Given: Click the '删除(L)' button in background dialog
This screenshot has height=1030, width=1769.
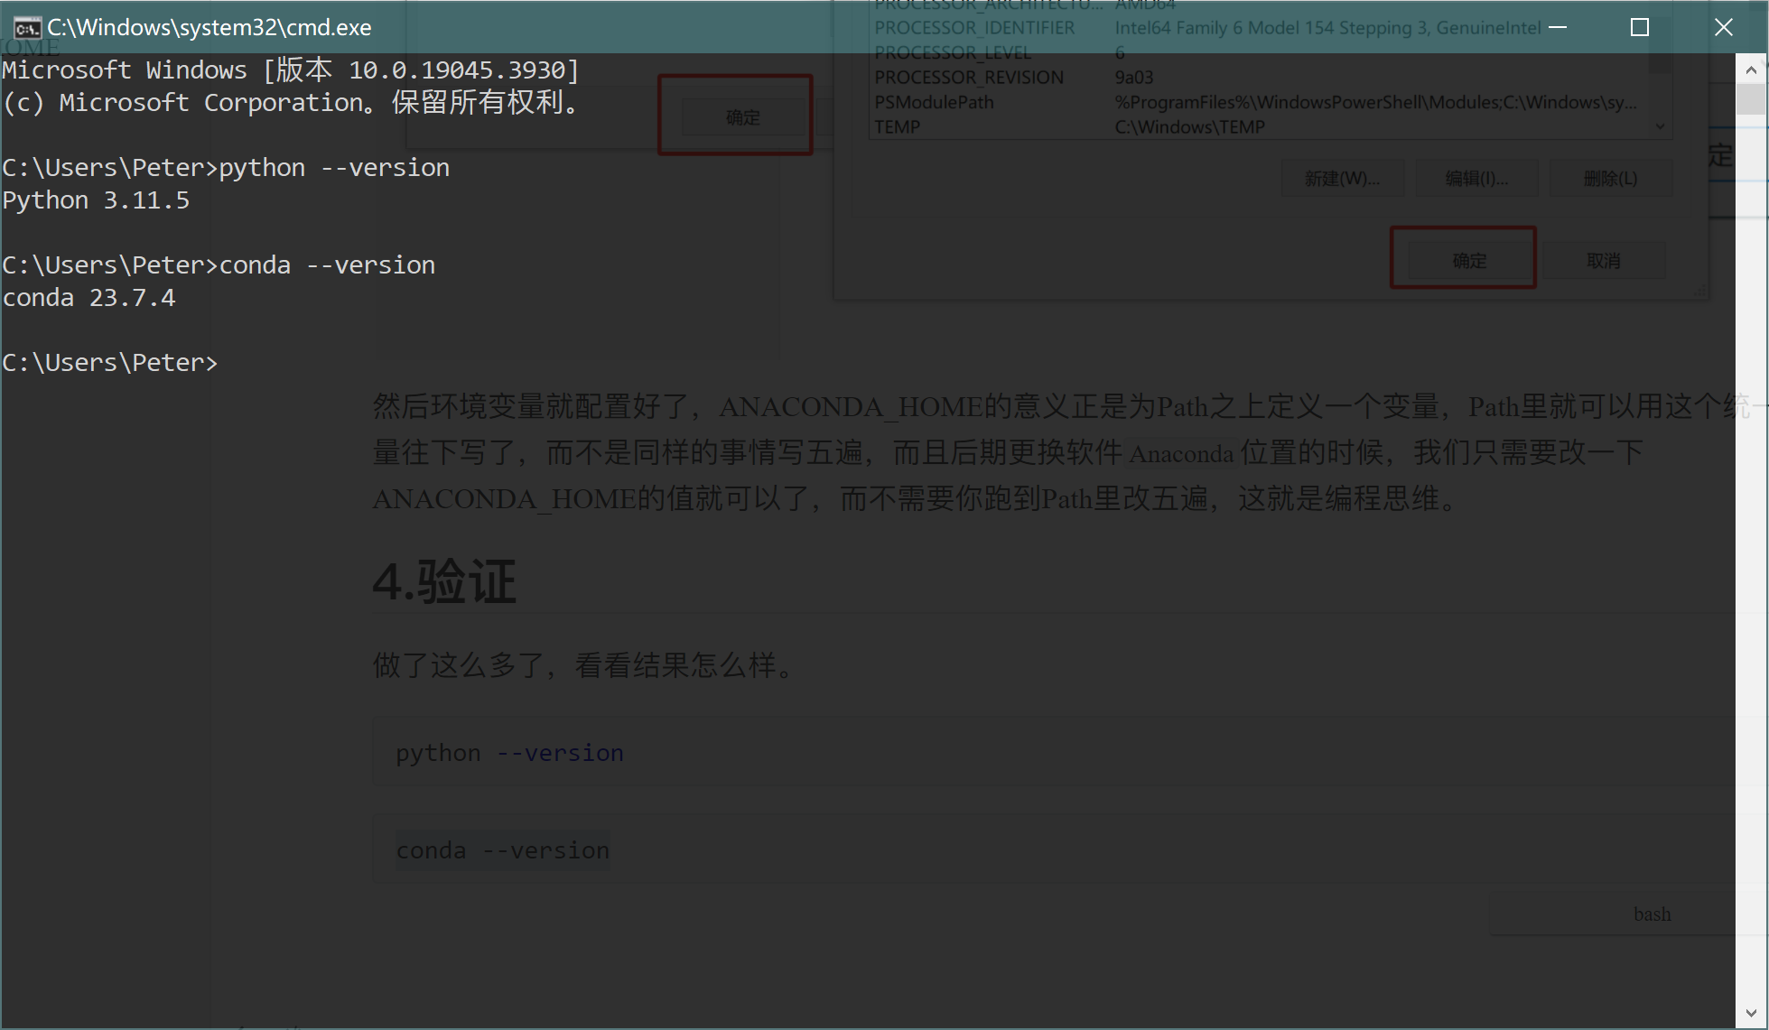Looking at the screenshot, I should point(1610,179).
